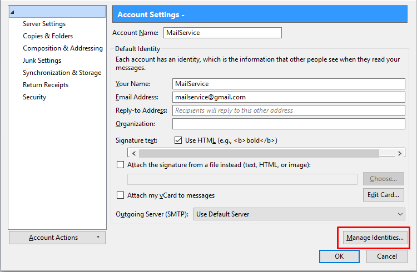Check Attach my vCard to messages

120,195
